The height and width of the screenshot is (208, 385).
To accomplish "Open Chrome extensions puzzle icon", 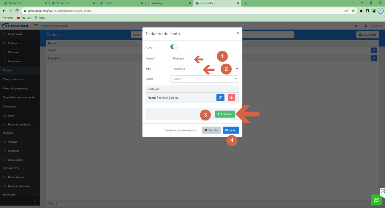I will [x=361, y=11].
